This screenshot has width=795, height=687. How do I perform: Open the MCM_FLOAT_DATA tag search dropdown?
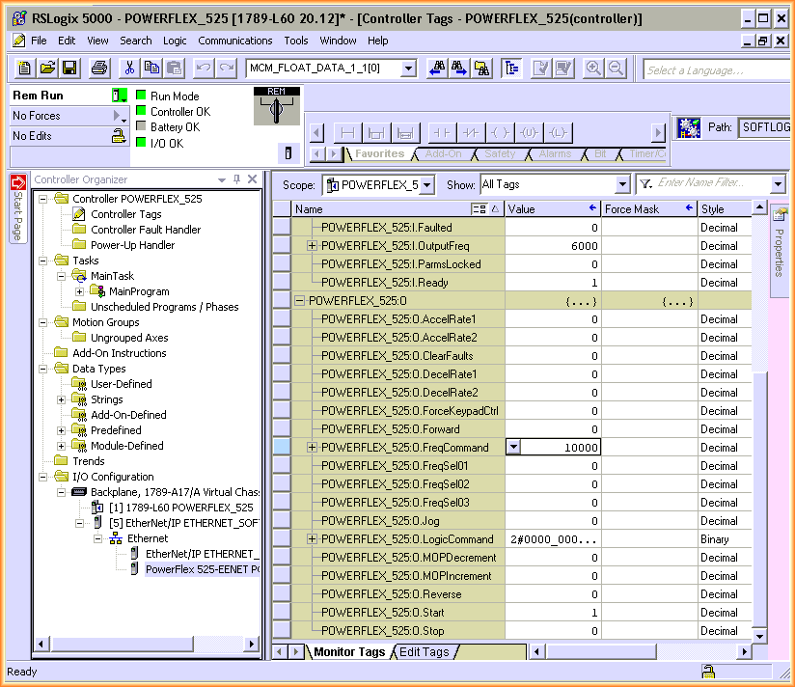[x=408, y=68]
